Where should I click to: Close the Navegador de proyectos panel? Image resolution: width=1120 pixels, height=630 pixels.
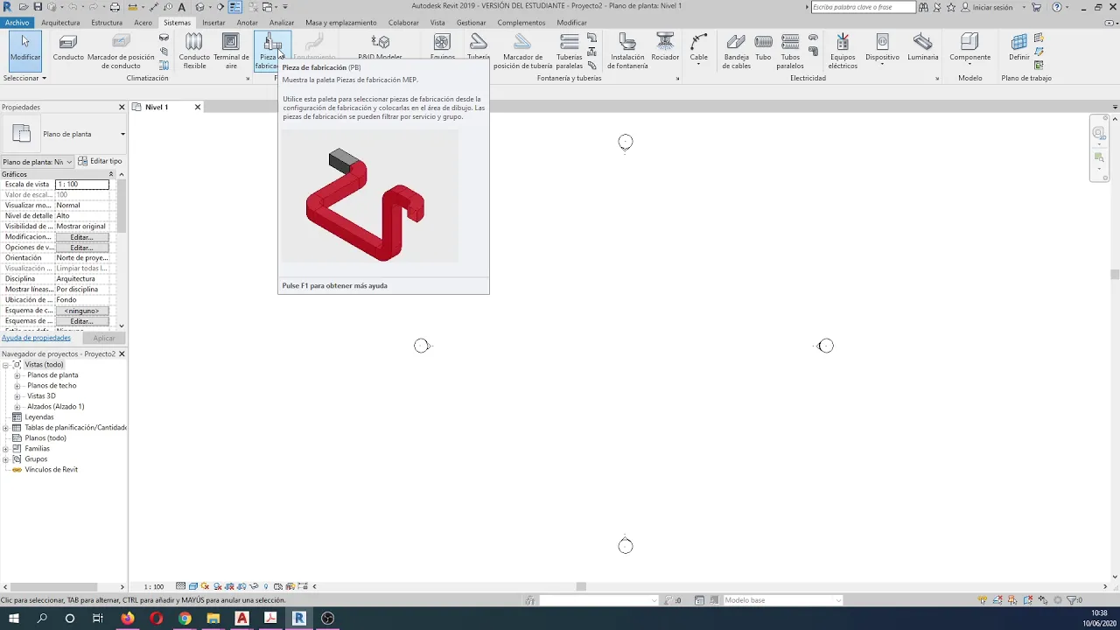[x=122, y=353]
